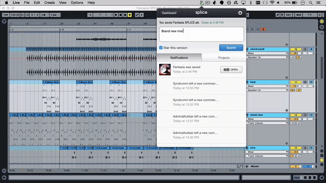The width and height of the screenshot is (326, 183).
Task: Solo the harp track
Action: [305, 82]
